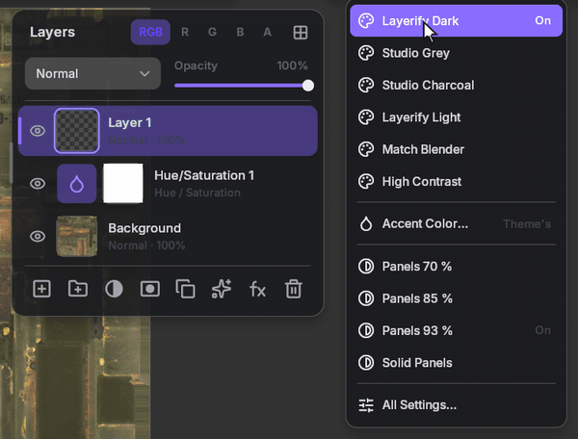Select the Hue/Saturation white mask thumbnail

123,184
